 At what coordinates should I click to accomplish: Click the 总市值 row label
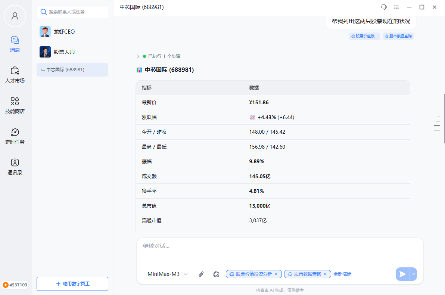tap(149, 206)
